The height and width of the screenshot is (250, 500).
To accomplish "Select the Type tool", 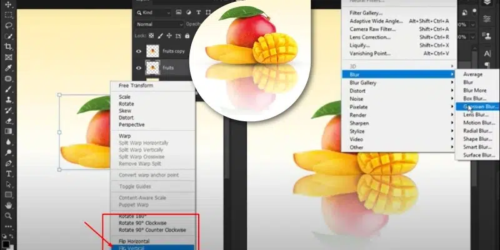I will pos(8,174).
